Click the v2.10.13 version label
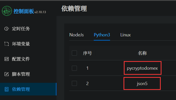This screenshot has height=100, width=176. 40,12
